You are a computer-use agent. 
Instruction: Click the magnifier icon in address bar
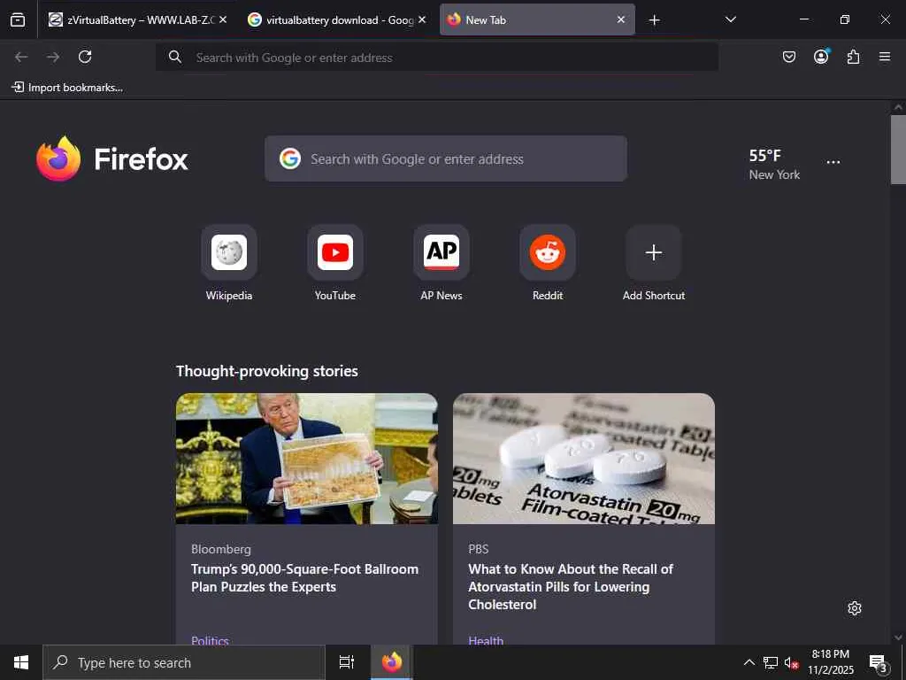tap(175, 57)
